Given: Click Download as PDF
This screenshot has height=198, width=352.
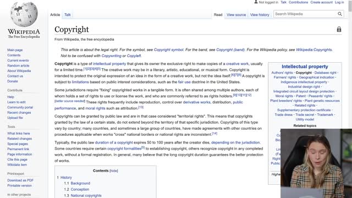Looking at the screenshot, I should coord(20,180).
